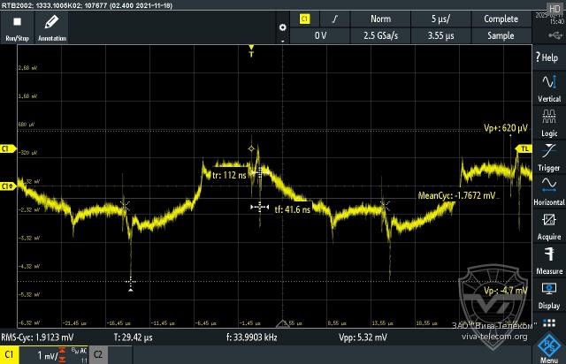Click the tr: 112 ns rise time label
Image resolution: width=566 pixels, height=364 pixels.
pos(229,175)
